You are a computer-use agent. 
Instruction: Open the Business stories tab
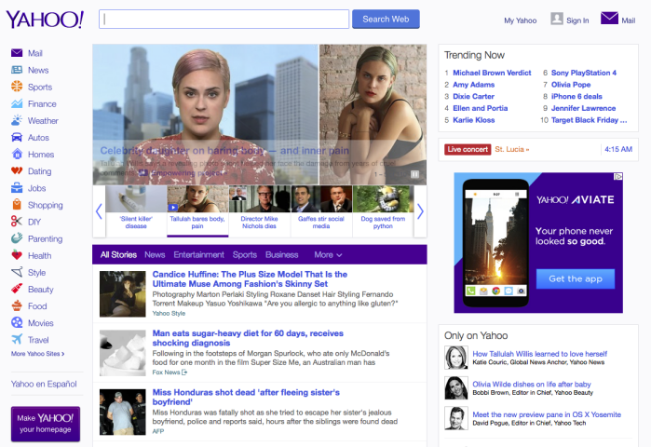[282, 255]
